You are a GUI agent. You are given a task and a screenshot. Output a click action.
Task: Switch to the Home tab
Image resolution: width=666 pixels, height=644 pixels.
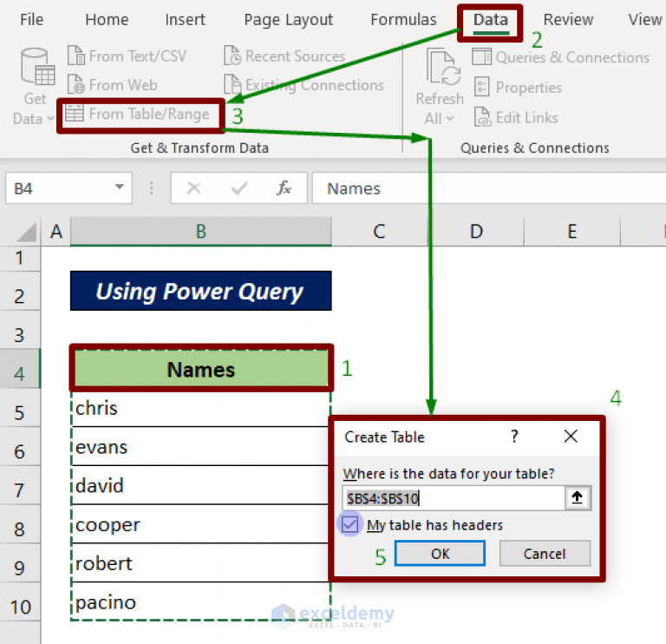(x=107, y=20)
